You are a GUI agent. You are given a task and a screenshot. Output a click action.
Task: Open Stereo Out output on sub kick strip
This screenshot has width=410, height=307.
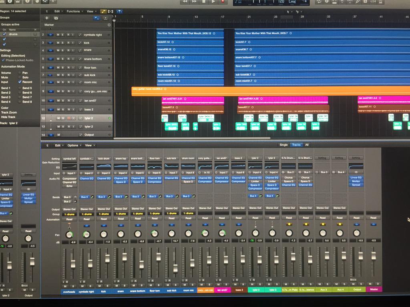tap(171, 208)
